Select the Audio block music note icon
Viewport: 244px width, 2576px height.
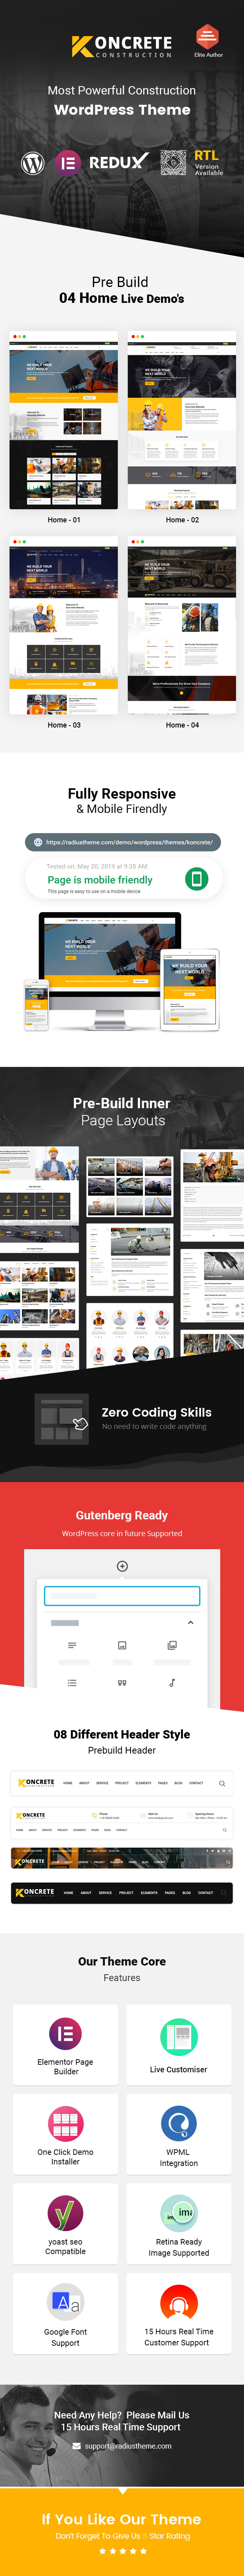point(172,1682)
